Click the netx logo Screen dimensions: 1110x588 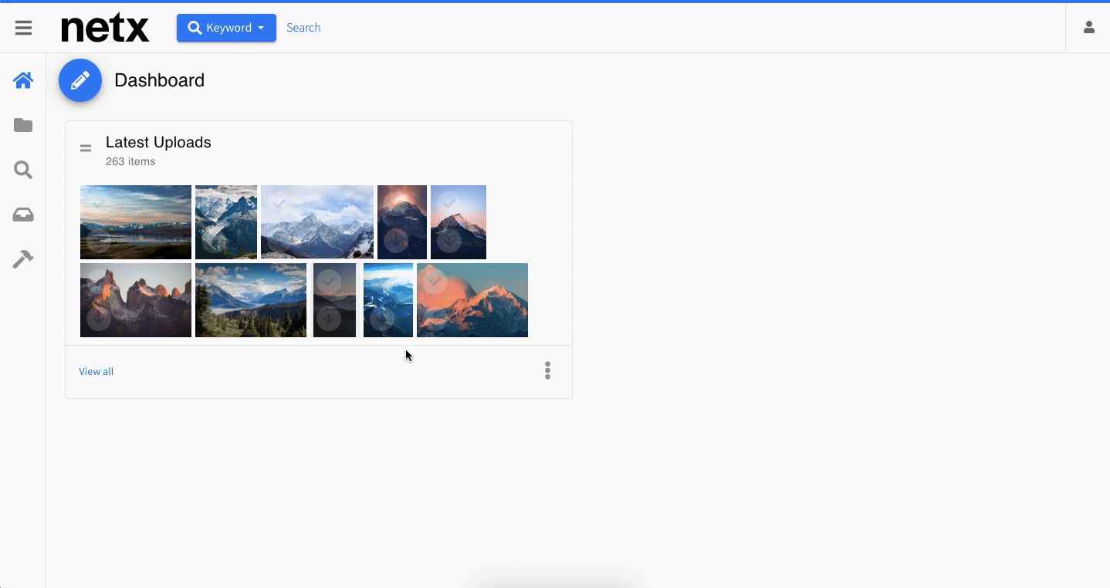(105, 29)
